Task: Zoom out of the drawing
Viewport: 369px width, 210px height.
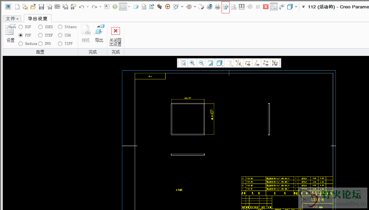Action: coord(201,63)
